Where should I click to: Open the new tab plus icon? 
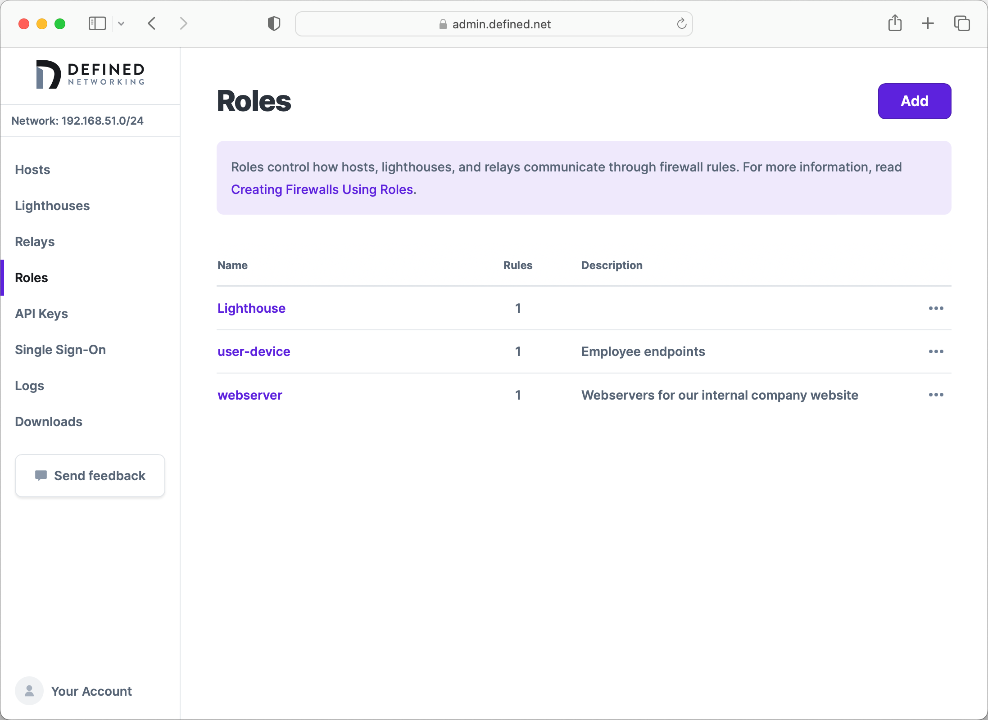(928, 23)
